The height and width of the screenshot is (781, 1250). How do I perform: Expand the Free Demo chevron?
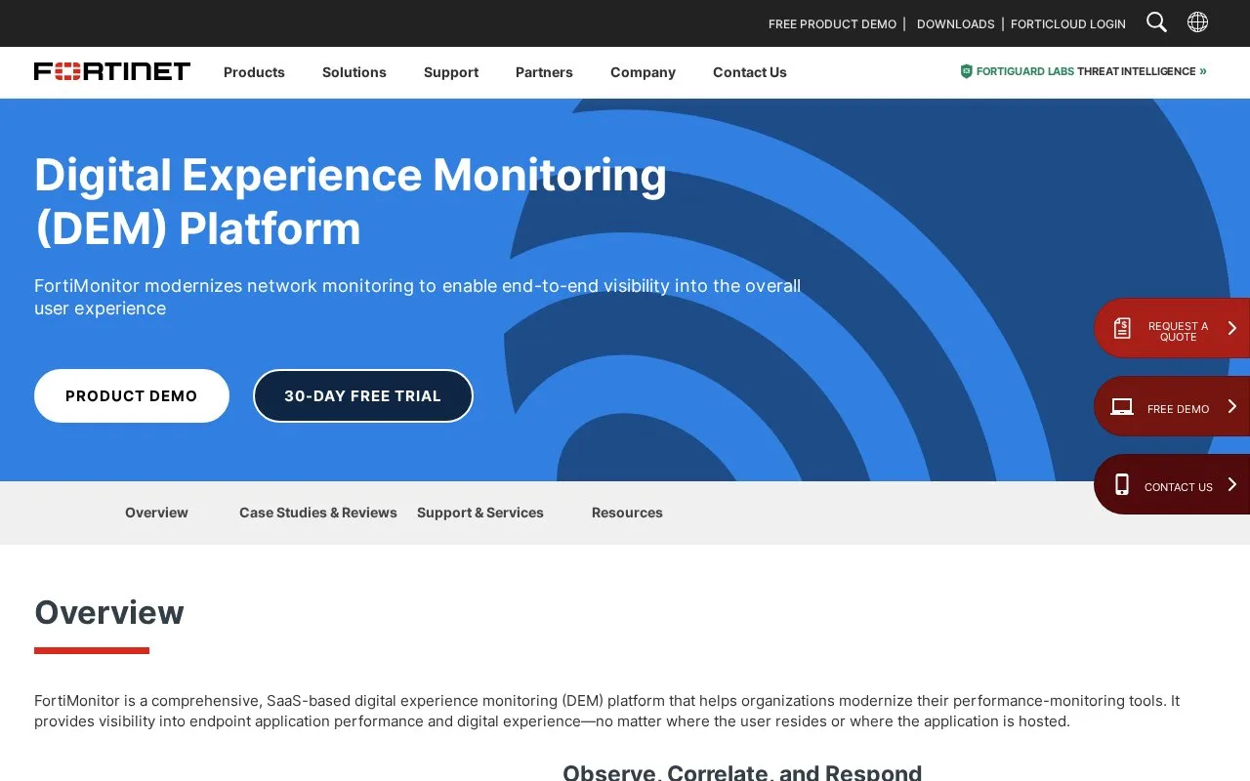coord(1231,406)
